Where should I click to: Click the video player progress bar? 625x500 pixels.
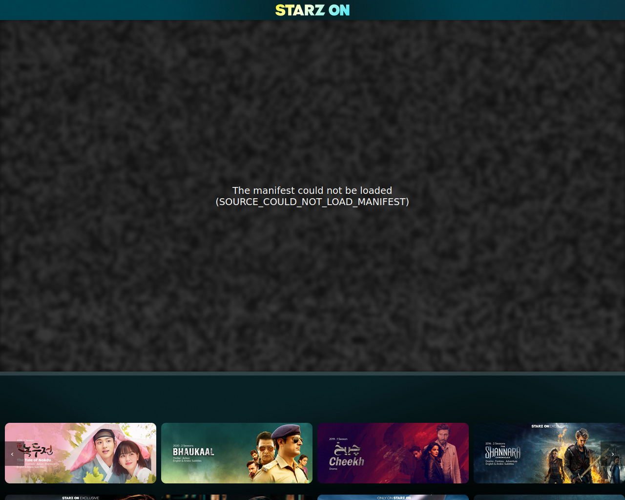click(312, 374)
